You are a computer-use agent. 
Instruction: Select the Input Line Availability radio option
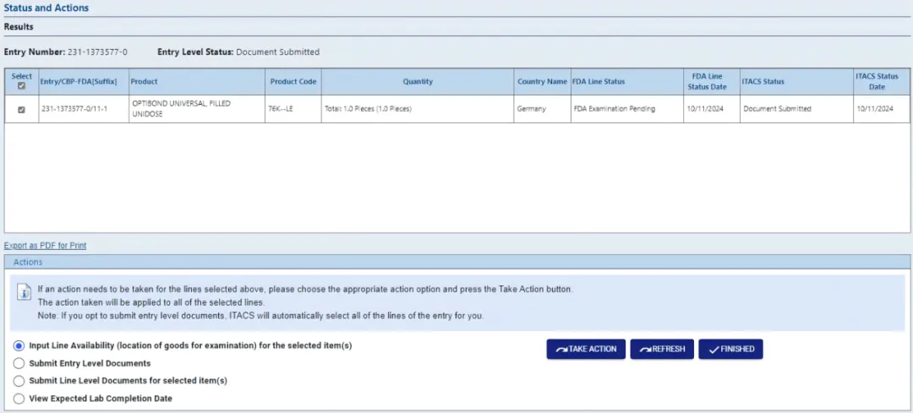pyautogui.click(x=19, y=345)
